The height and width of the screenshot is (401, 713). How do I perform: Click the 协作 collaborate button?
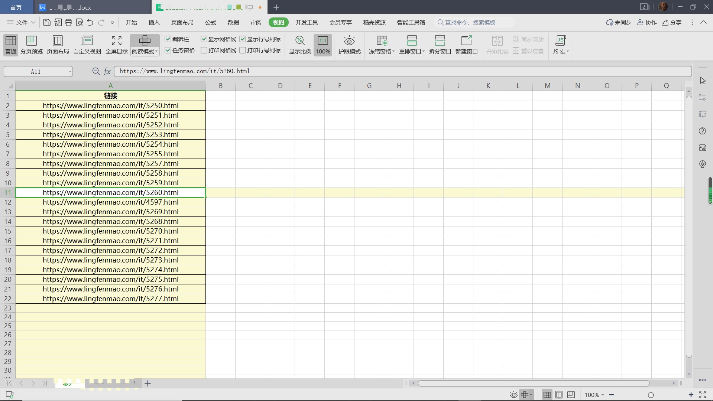[647, 23]
